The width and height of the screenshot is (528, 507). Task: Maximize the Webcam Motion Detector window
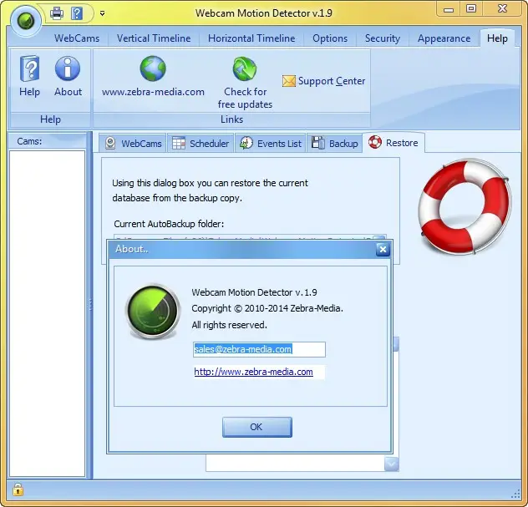(471, 9)
